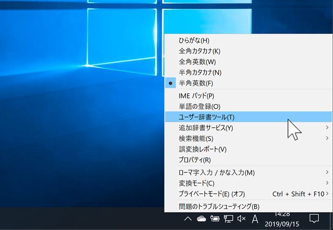Open the battery power tray icon
This screenshot has width=333, height=230.
tap(215, 219)
